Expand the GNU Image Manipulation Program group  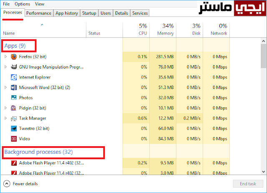pyautogui.click(x=5, y=67)
